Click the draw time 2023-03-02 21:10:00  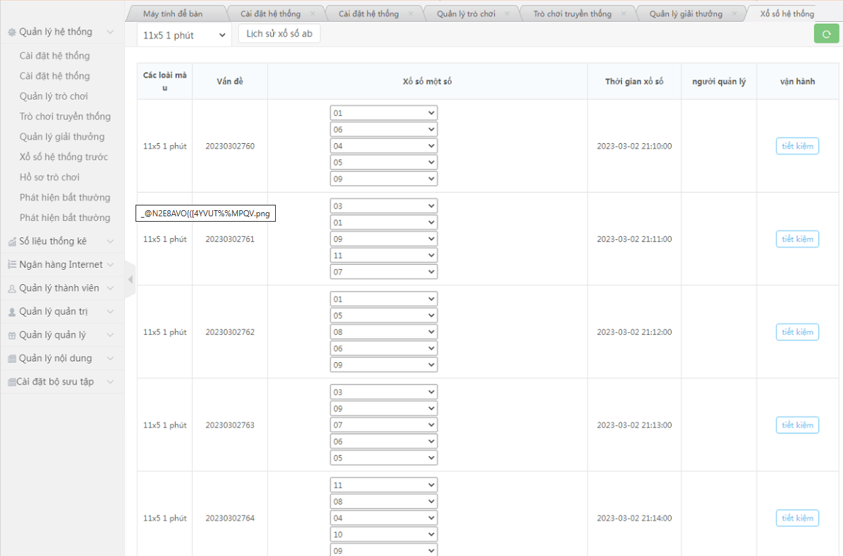(x=634, y=146)
